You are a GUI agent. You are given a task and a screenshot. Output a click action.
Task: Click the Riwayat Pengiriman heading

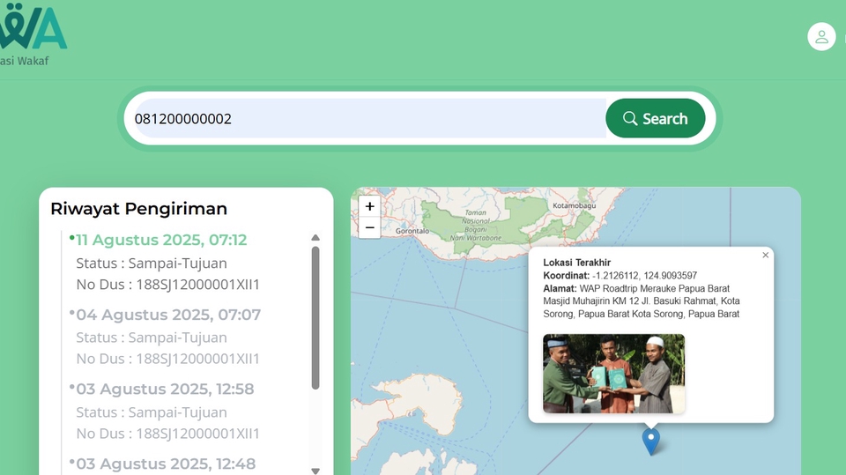pyautogui.click(x=139, y=209)
